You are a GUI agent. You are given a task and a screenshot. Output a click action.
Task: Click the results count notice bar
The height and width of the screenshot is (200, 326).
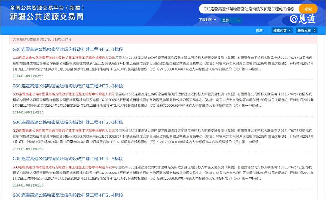tap(163, 39)
